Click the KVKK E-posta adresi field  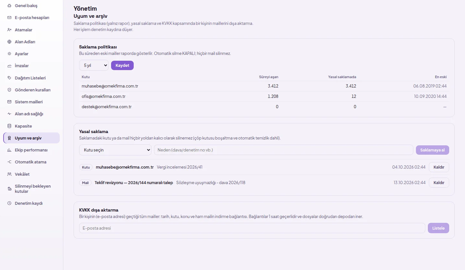(252, 228)
